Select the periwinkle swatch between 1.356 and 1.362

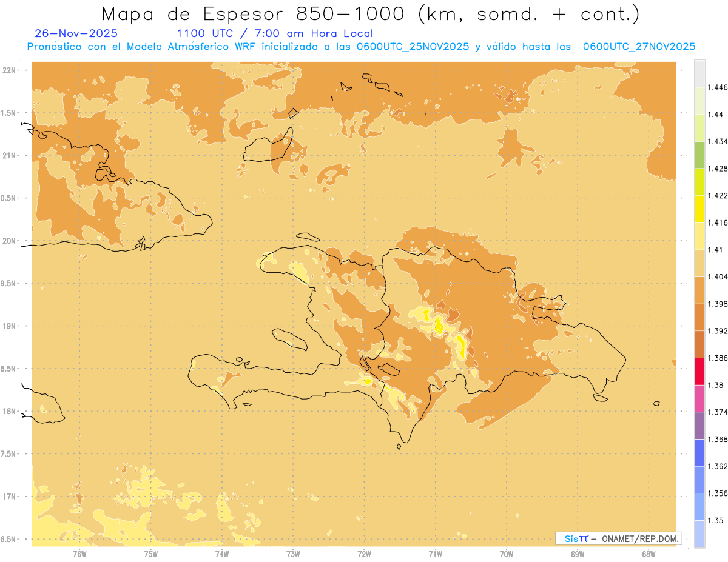[x=699, y=480]
